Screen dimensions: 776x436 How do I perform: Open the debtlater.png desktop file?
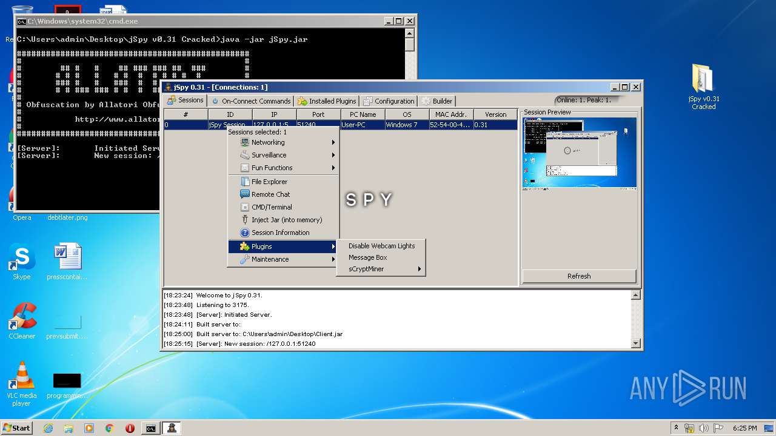[x=67, y=217]
